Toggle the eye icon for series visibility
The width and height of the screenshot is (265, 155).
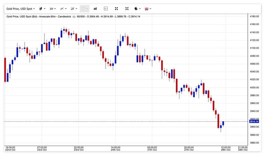point(74,17)
